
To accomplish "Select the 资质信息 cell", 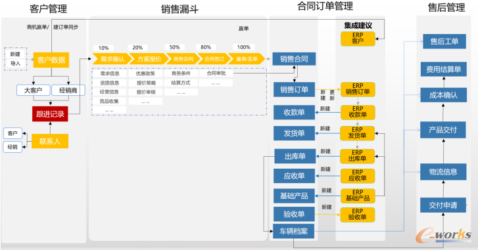I will tap(109, 83).
